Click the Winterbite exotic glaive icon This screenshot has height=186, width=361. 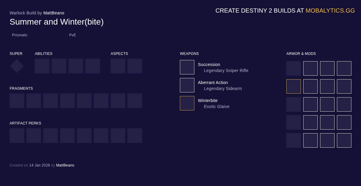coord(187,103)
